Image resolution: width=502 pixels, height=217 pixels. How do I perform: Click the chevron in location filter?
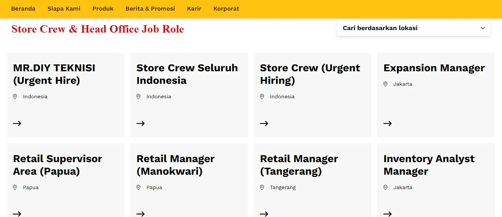(x=483, y=28)
